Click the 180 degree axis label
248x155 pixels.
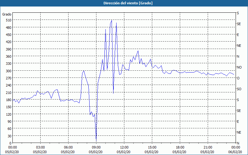9,100
